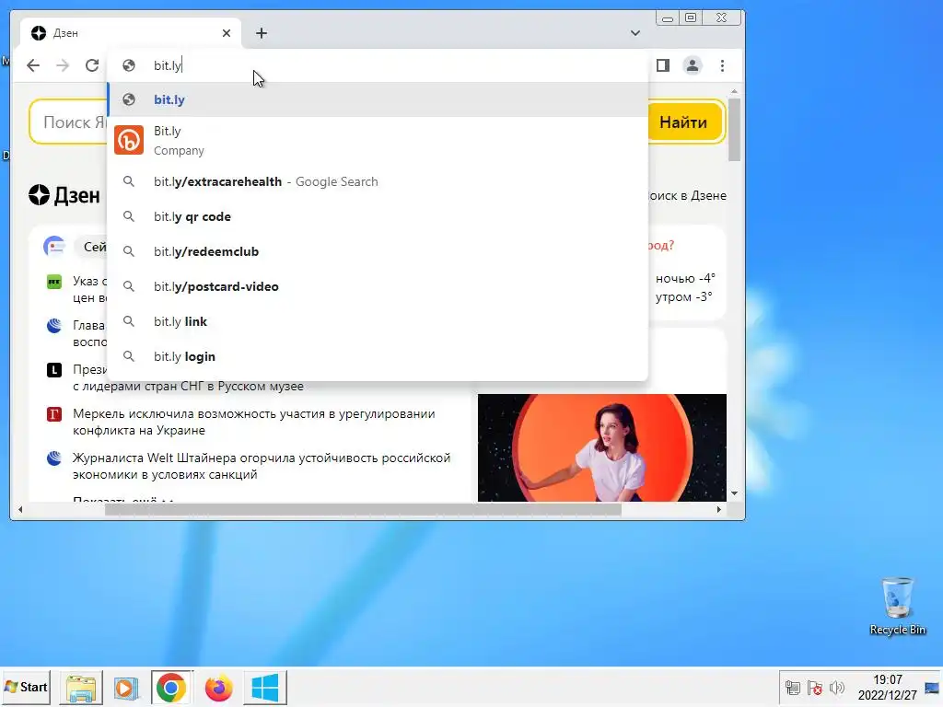The image size is (943, 707).
Task: Click the weather утром -3° text
Action: point(684,296)
